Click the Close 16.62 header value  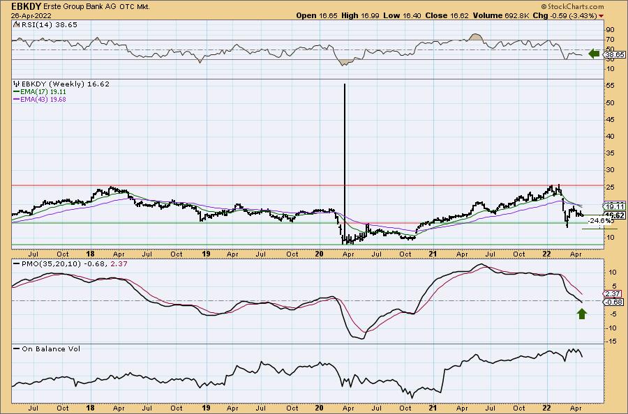point(447,15)
